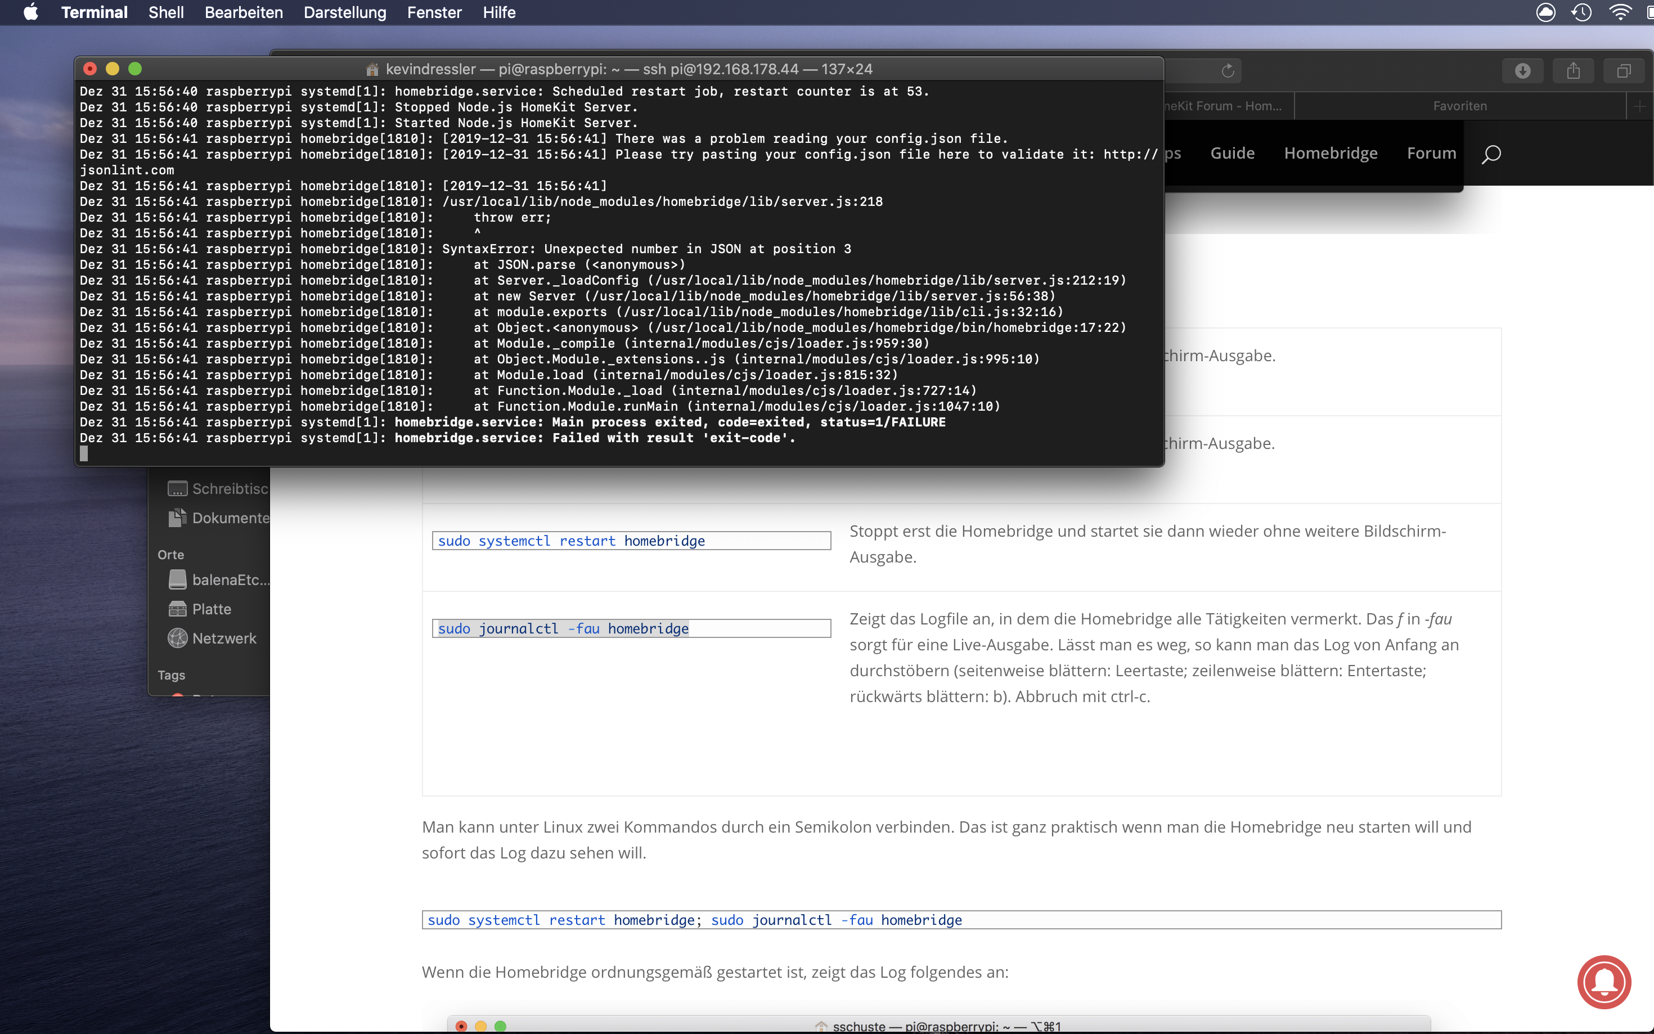Open the Darstellung menu
Image resolution: width=1654 pixels, height=1034 pixels.
pyautogui.click(x=345, y=12)
